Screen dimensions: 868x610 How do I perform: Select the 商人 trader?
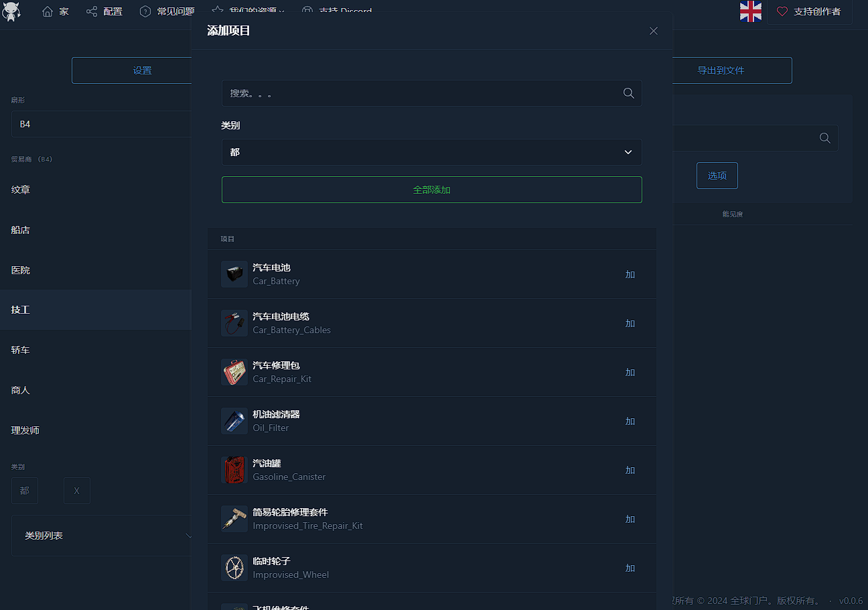click(x=96, y=390)
